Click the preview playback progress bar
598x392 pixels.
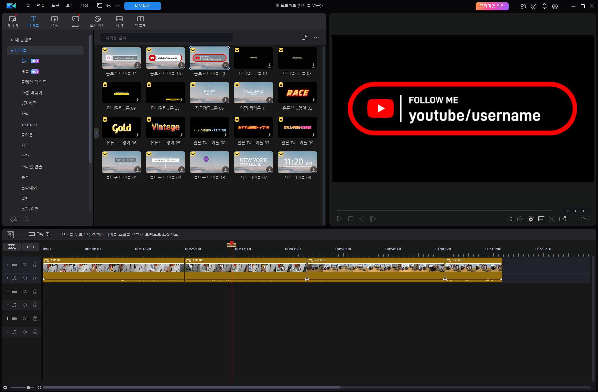(444, 211)
